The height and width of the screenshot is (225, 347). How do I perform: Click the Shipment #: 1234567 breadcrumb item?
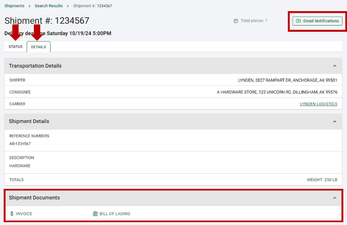coord(93,5)
